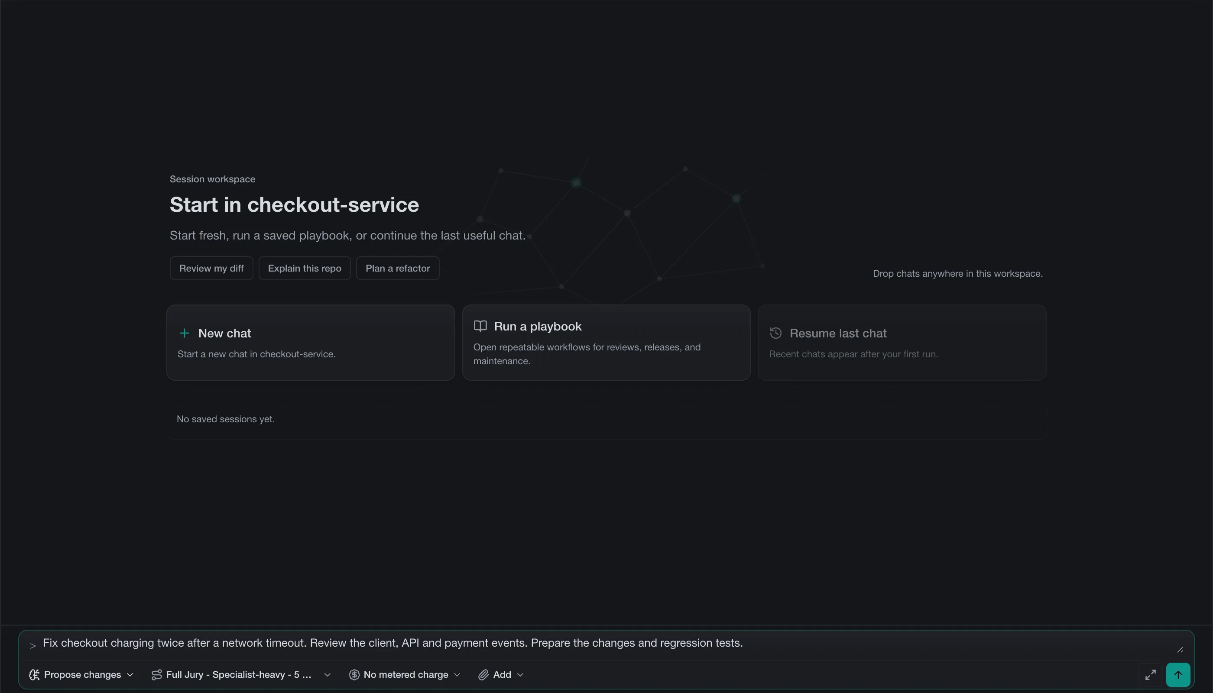Click the plus icon on New chat

click(184, 333)
